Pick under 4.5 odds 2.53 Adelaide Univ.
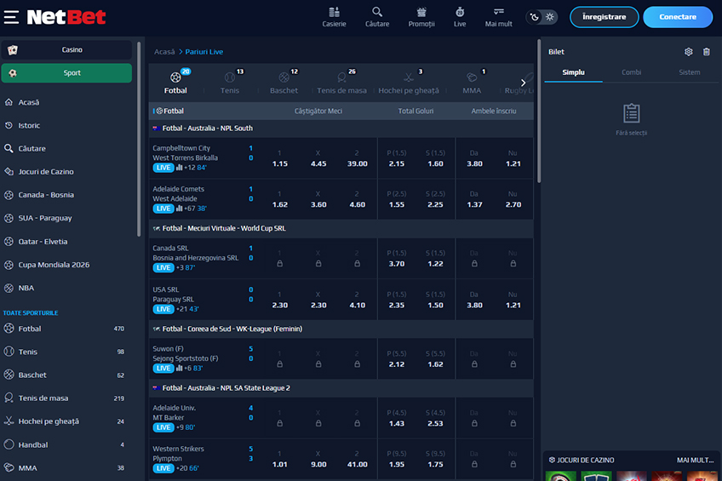 pos(435,418)
